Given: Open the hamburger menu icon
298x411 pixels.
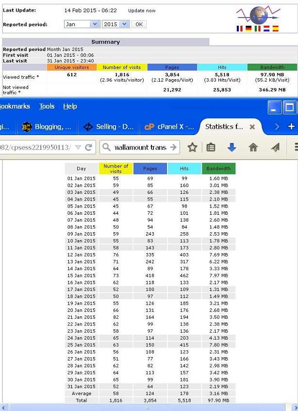Looking at the screenshot, I should coord(296,147).
